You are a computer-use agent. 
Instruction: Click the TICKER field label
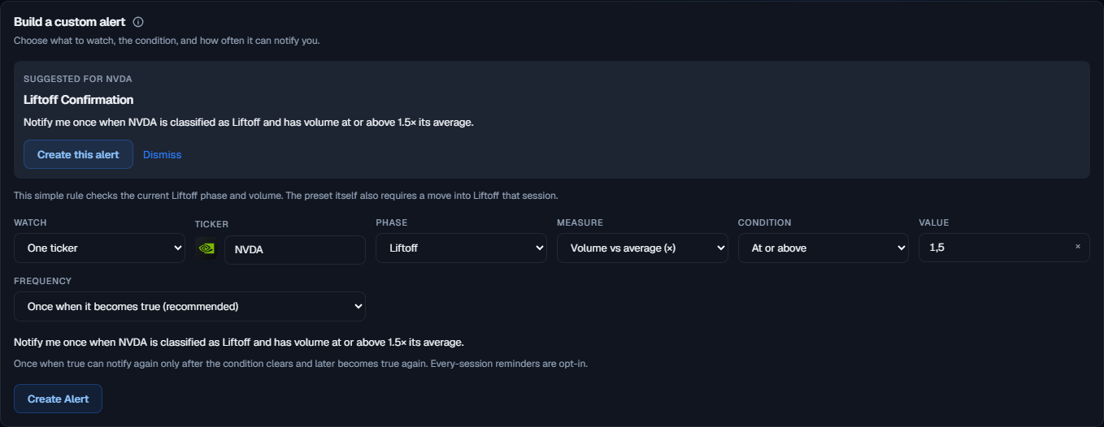(x=211, y=224)
